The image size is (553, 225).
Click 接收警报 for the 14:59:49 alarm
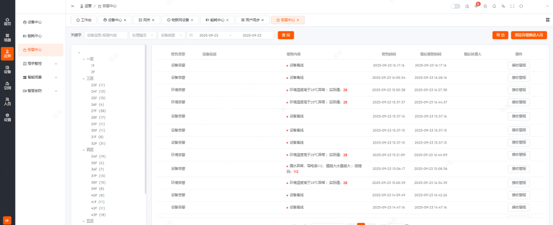[518, 195]
